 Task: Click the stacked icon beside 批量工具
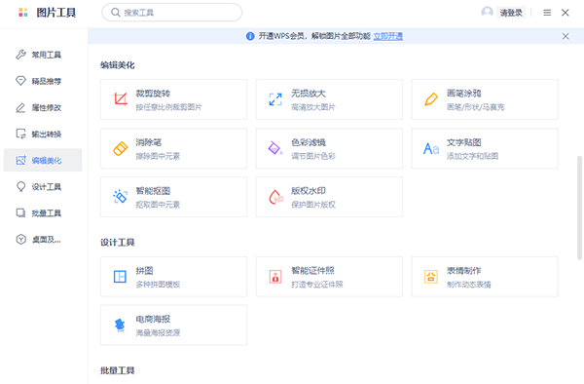click(x=20, y=212)
